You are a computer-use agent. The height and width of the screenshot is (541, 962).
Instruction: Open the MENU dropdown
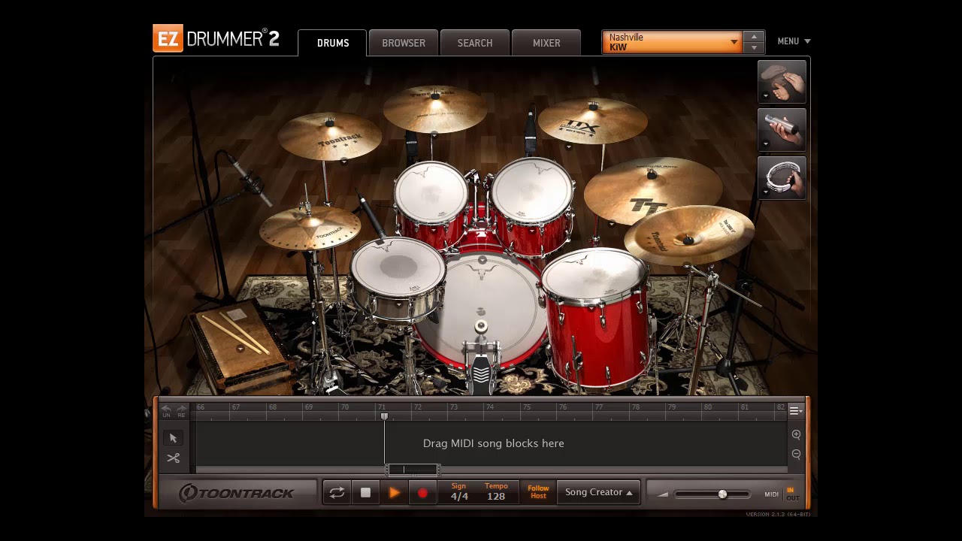pyautogui.click(x=794, y=41)
